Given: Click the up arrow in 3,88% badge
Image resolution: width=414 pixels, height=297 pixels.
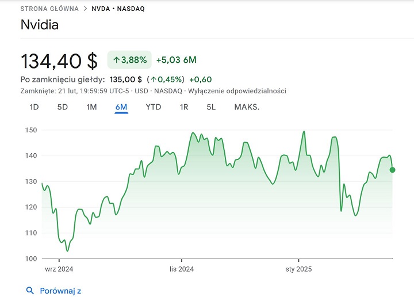Looking at the screenshot, I should coord(116,59).
